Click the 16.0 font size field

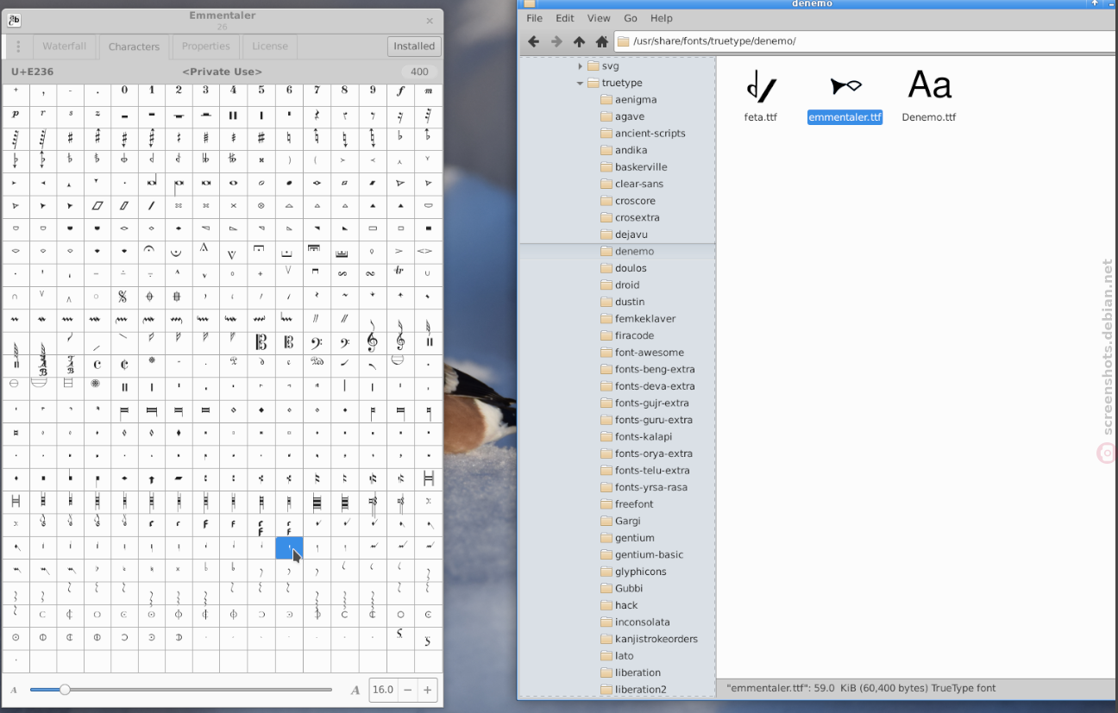coord(383,690)
